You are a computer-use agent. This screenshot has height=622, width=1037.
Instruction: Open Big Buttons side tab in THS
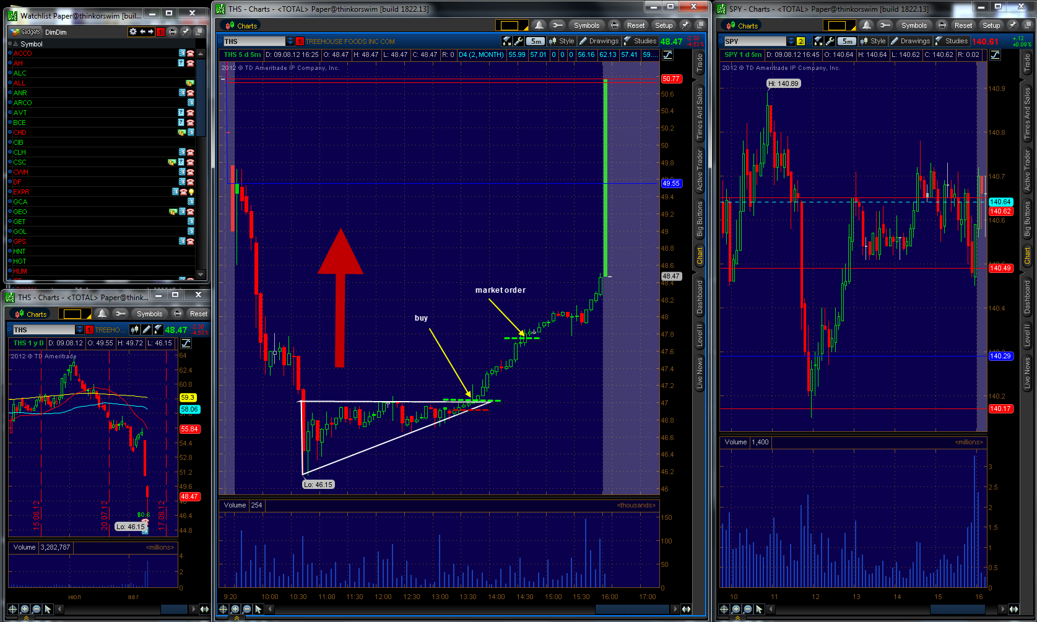(x=700, y=218)
